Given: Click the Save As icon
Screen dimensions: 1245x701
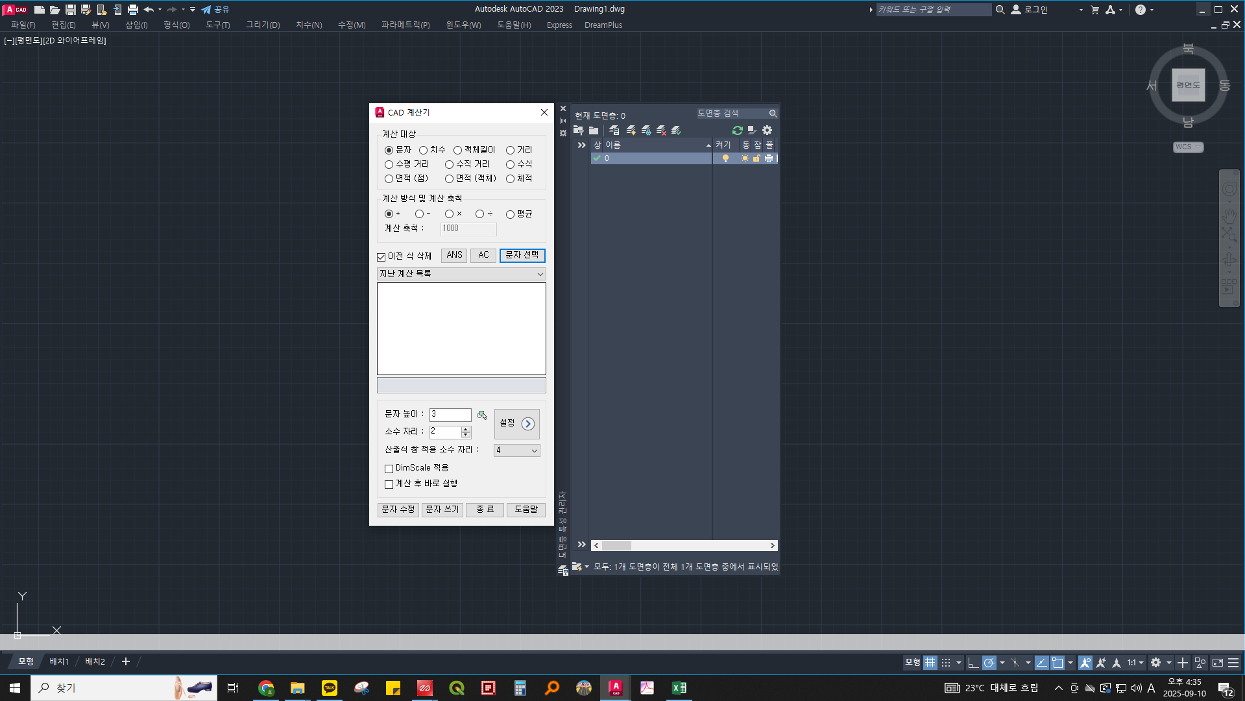Looking at the screenshot, I should [x=86, y=10].
